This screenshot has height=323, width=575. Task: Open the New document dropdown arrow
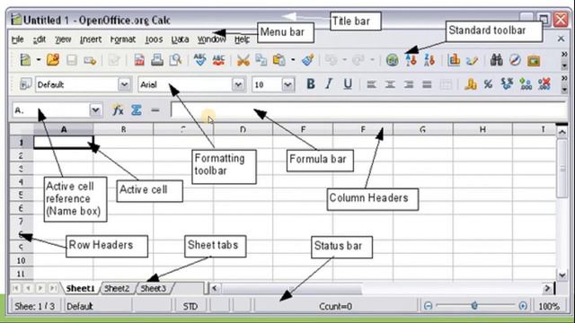pos(38,60)
